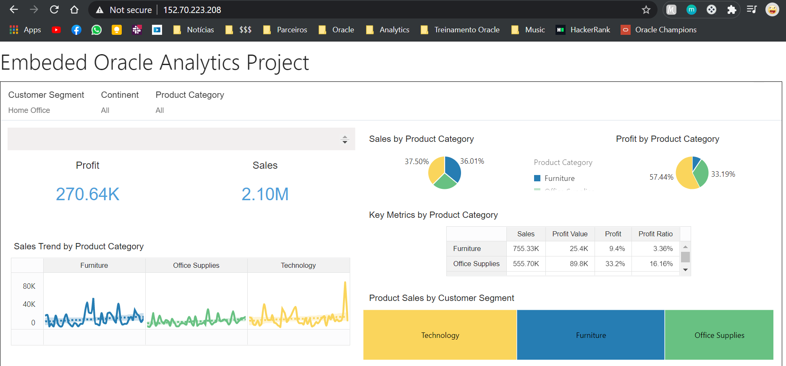Click the Technology header in Sales Trend chart

point(298,265)
